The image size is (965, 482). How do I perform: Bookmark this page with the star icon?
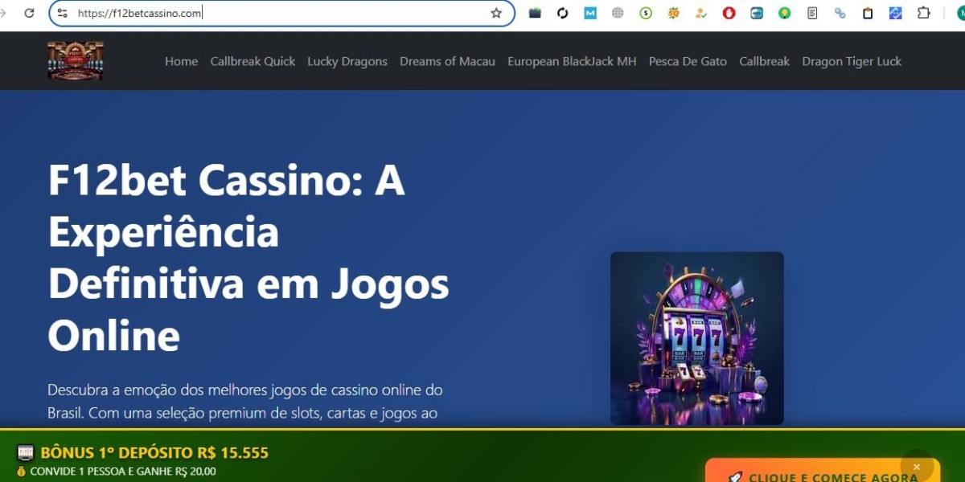coord(496,13)
